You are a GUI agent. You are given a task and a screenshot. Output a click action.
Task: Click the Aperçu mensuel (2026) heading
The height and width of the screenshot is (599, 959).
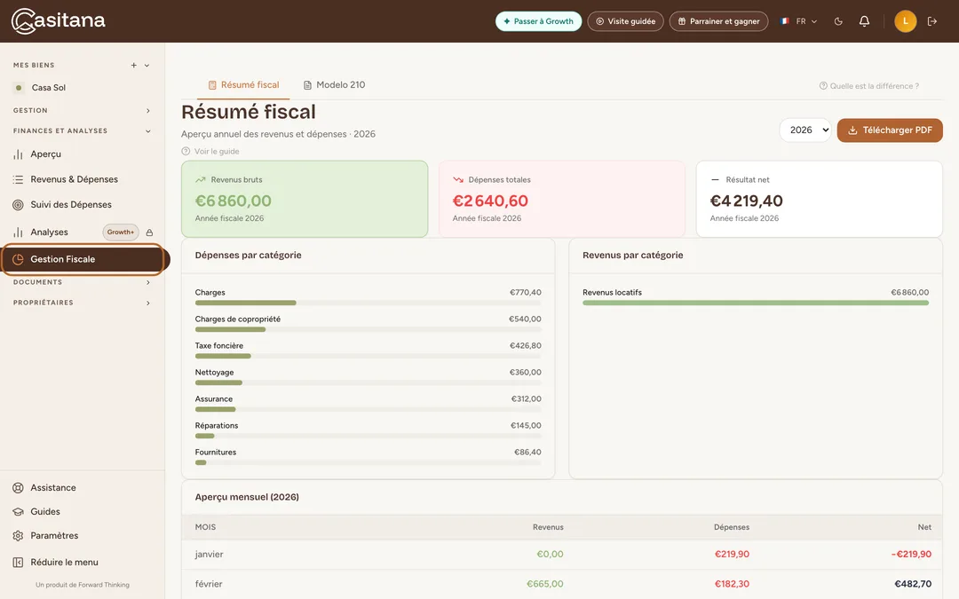(247, 497)
